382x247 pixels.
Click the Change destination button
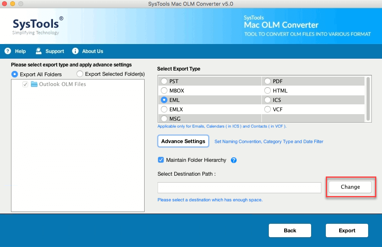pyautogui.click(x=350, y=187)
